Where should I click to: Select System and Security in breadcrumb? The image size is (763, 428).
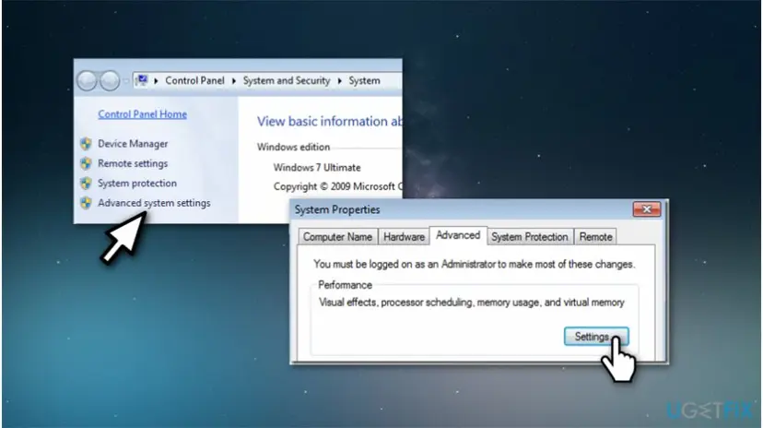[287, 81]
